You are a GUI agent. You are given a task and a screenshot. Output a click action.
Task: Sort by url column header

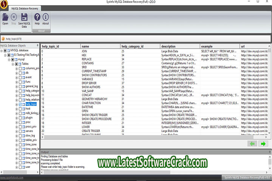[254, 46]
